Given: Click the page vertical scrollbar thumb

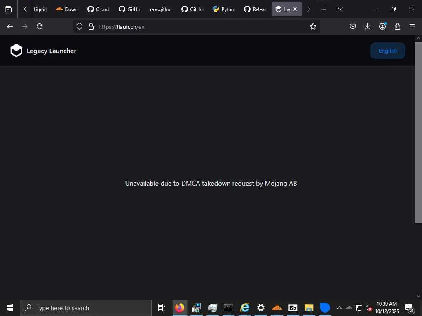Looking at the screenshot, I should [x=418, y=132].
